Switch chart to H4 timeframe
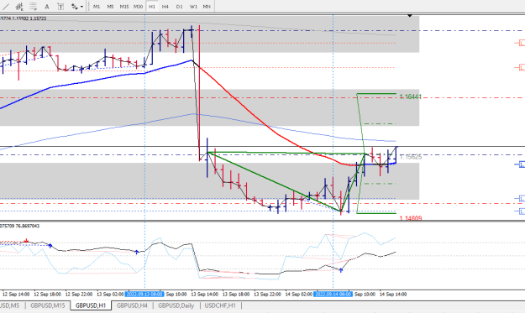525x313 pixels. coord(165,7)
